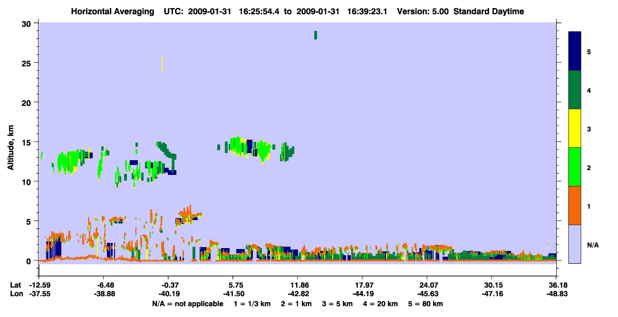Select the lavender N/A colorbar segment
This screenshot has height=317, width=618.
click(x=575, y=244)
